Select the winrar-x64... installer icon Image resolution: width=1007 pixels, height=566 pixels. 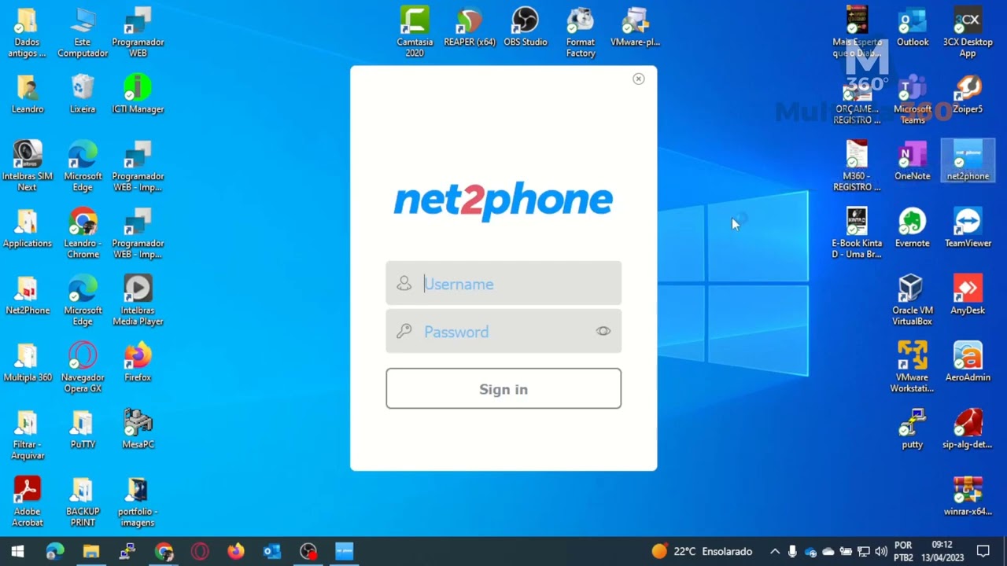[x=968, y=497]
